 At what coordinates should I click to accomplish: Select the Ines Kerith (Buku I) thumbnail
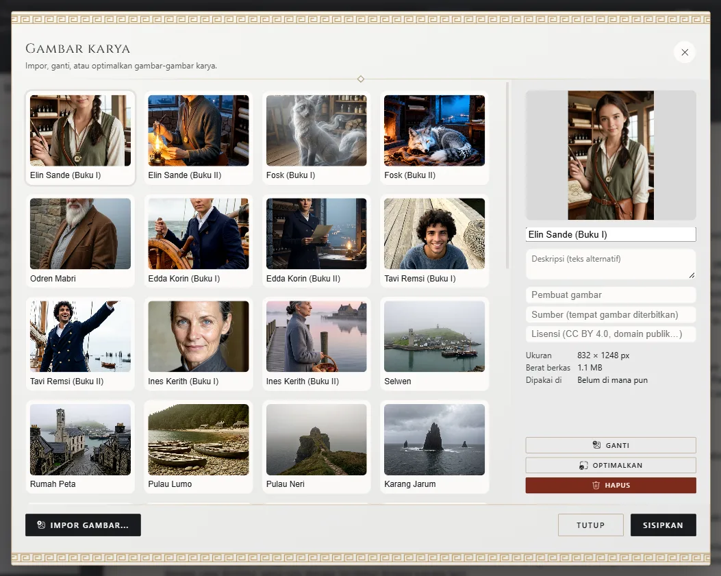(198, 344)
